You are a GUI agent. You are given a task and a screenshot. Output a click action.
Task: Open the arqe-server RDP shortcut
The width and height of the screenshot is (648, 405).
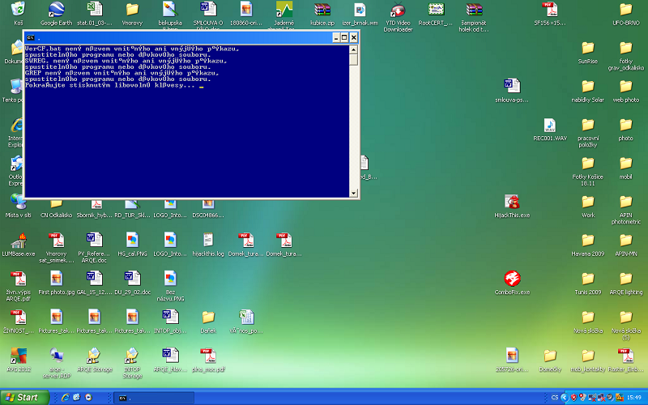coord(57,356)
